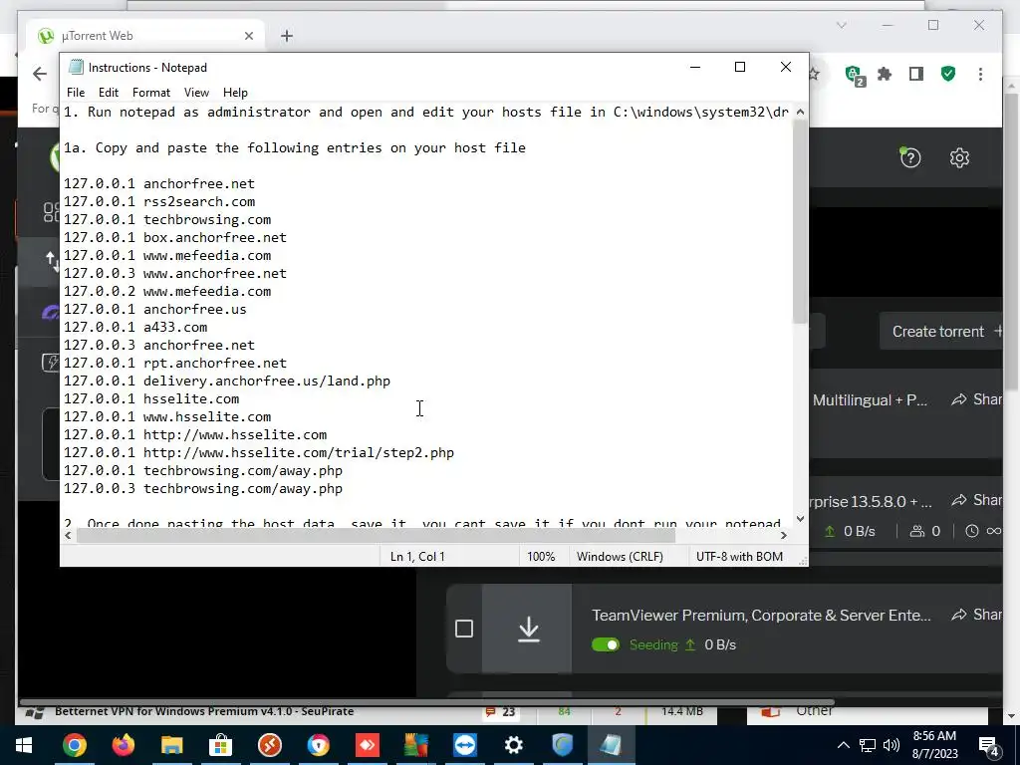This screenshot has width=1020, height=765.
Task: Click the TeamViewer Premium torrent title
Action: tap(761, 616)
